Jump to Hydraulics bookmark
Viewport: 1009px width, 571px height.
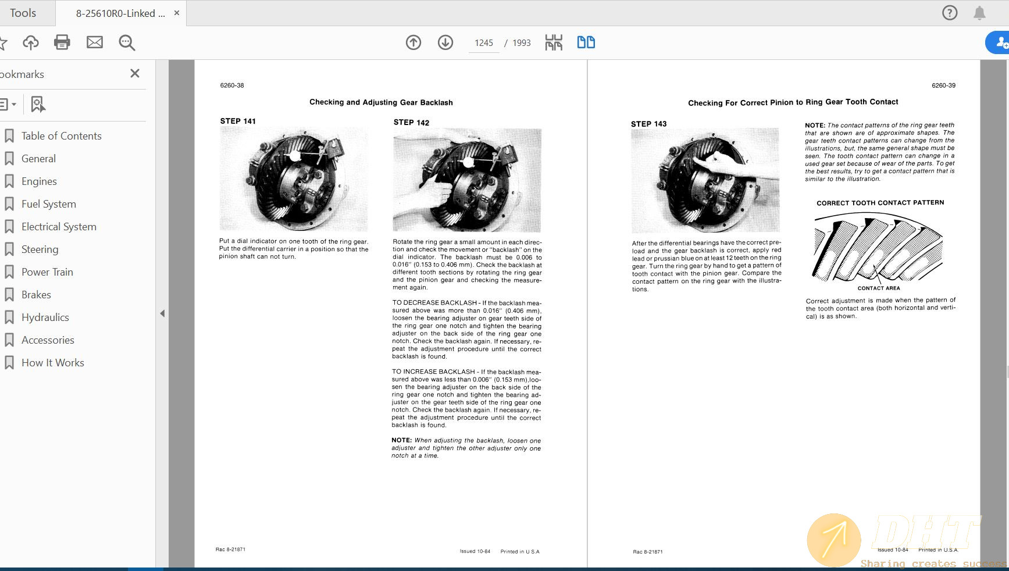pos(45,317)
